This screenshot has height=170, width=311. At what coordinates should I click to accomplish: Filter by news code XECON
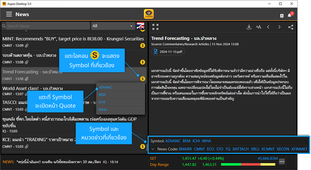pos(283,149)
